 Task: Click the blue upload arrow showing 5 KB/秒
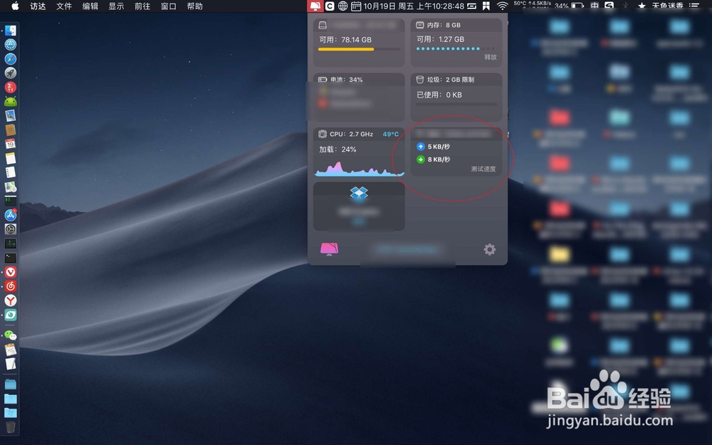point(420,146)
